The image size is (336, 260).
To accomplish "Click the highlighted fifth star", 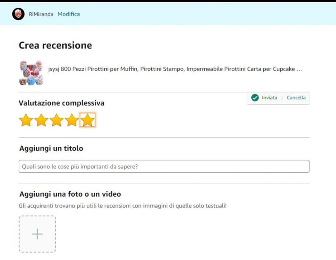I will pyautogui.click(x=88, y=120).
